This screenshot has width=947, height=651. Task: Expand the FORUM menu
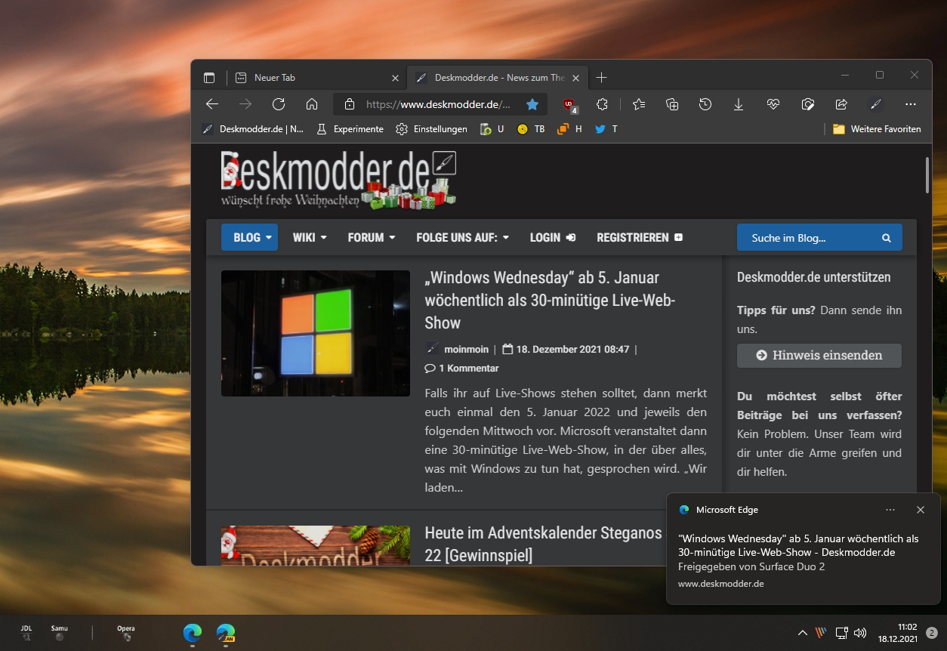(x=372, y=237)
